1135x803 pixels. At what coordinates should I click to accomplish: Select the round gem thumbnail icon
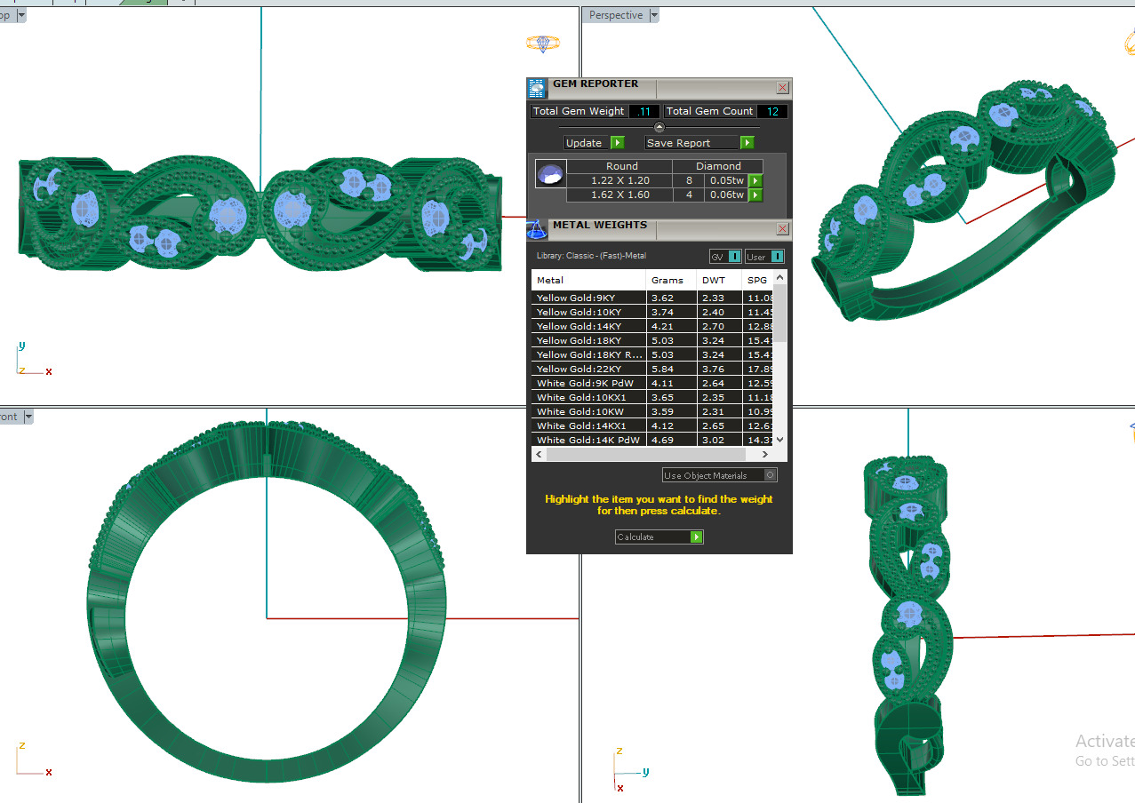549,174
